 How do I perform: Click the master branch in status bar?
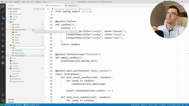tap(8, 105)
